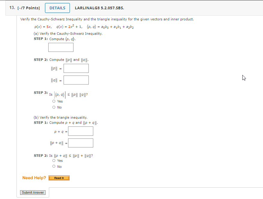Submit Answer for the problem
This screenshot has height=199, width=263.
click(x=32, y=192)
